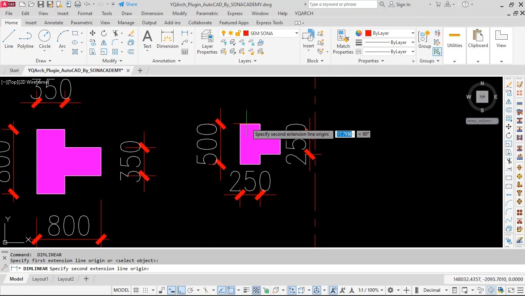Image resolution: width=525 pixels, height=296 pixels.
Task: Click the Rotate tool icon
Action: [104, 33]
